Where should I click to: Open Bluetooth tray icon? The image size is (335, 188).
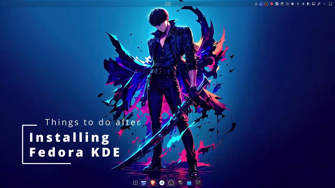click(x=298, y=4)
